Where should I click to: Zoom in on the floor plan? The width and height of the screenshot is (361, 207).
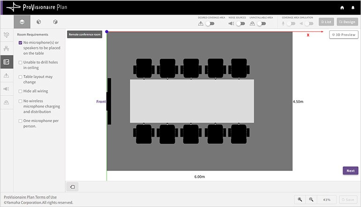pos(300,200)
